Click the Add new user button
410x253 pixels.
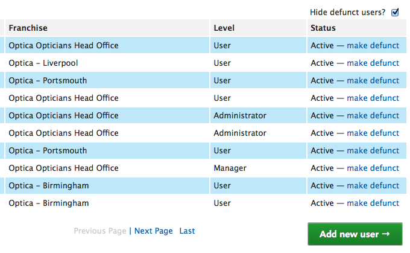click(355, 234)
